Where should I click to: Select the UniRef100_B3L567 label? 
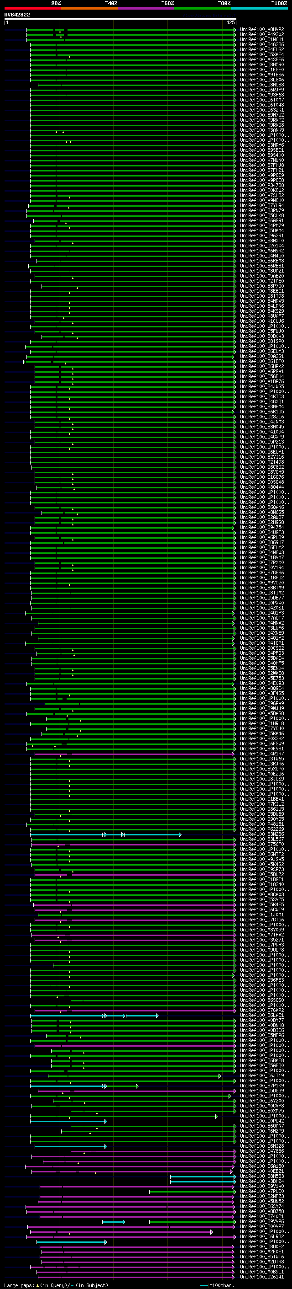[261, 839]
